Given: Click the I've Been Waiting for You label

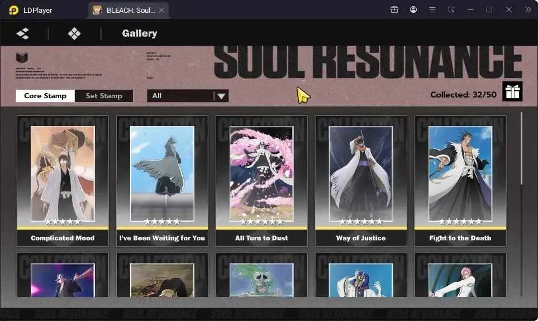Looking at the screenshot, I should click(x=162, y=238).
